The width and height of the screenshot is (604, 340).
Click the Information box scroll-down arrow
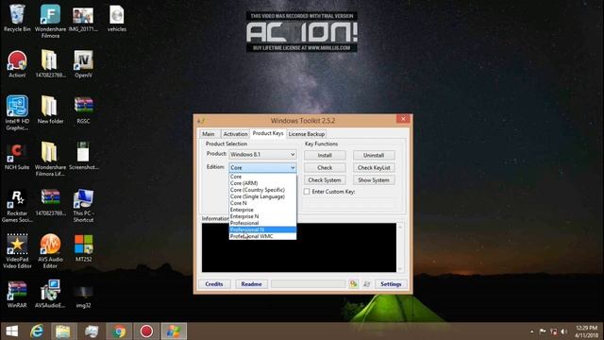pos(400,268)
